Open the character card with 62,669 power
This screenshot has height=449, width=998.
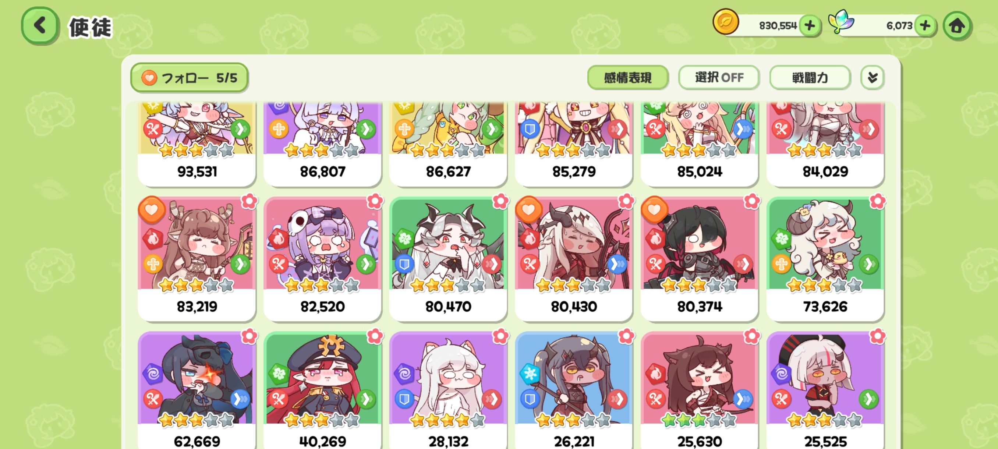[x=197, y=390]
